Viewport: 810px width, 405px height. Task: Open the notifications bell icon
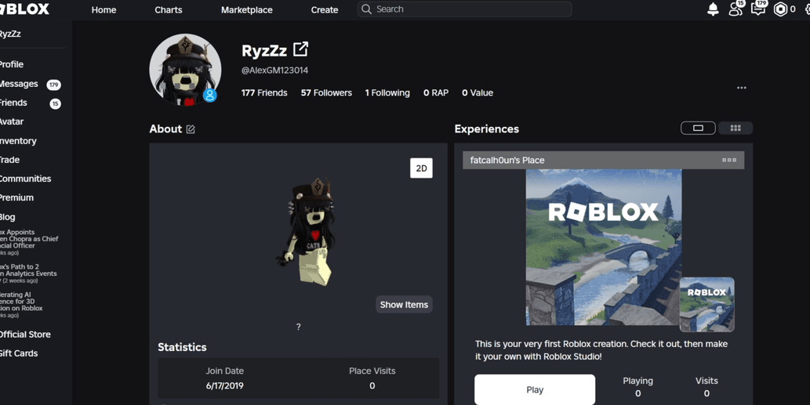[x=713, y=9]
